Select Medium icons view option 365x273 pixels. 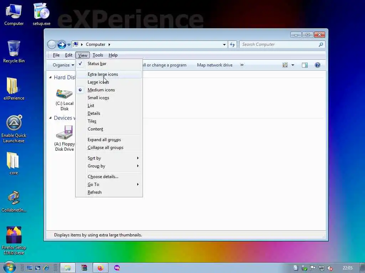pyautogui.click(x=109, y=90)
